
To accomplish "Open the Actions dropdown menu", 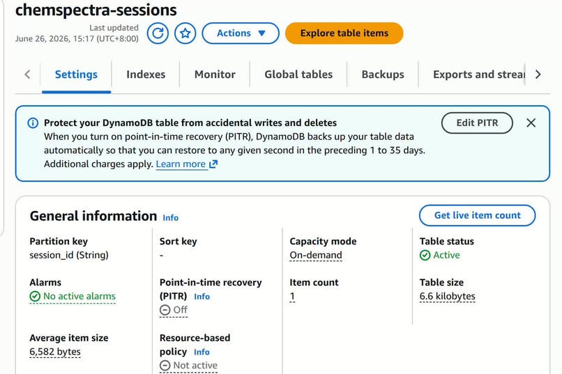I will (x=241, y=33).
